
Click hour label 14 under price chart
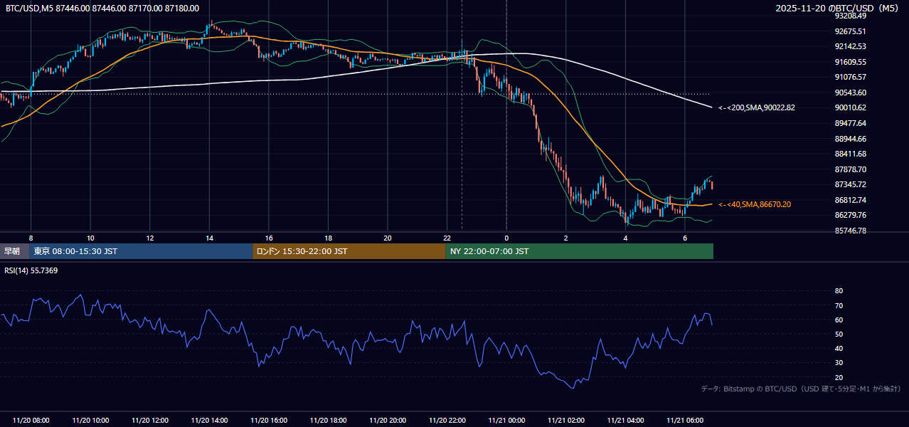coord(209,238)
